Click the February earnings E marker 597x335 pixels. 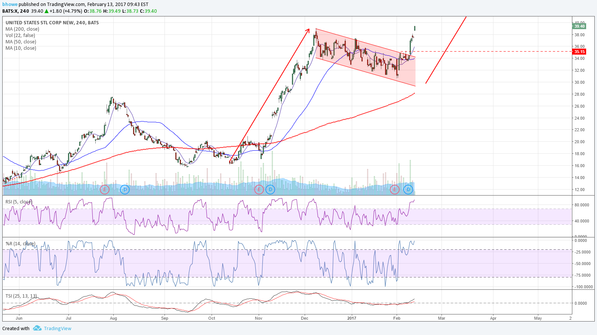coord(394,190)
